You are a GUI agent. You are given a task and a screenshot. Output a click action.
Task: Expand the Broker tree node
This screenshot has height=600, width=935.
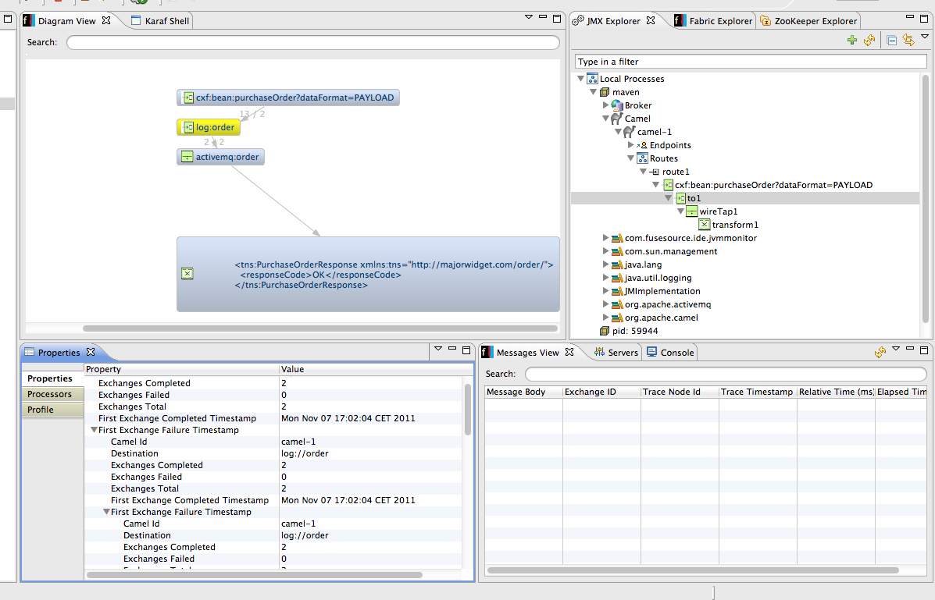pyautogui.click(x=605, y=105)
